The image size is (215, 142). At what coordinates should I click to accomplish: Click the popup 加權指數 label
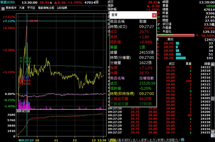coord(147,78)
